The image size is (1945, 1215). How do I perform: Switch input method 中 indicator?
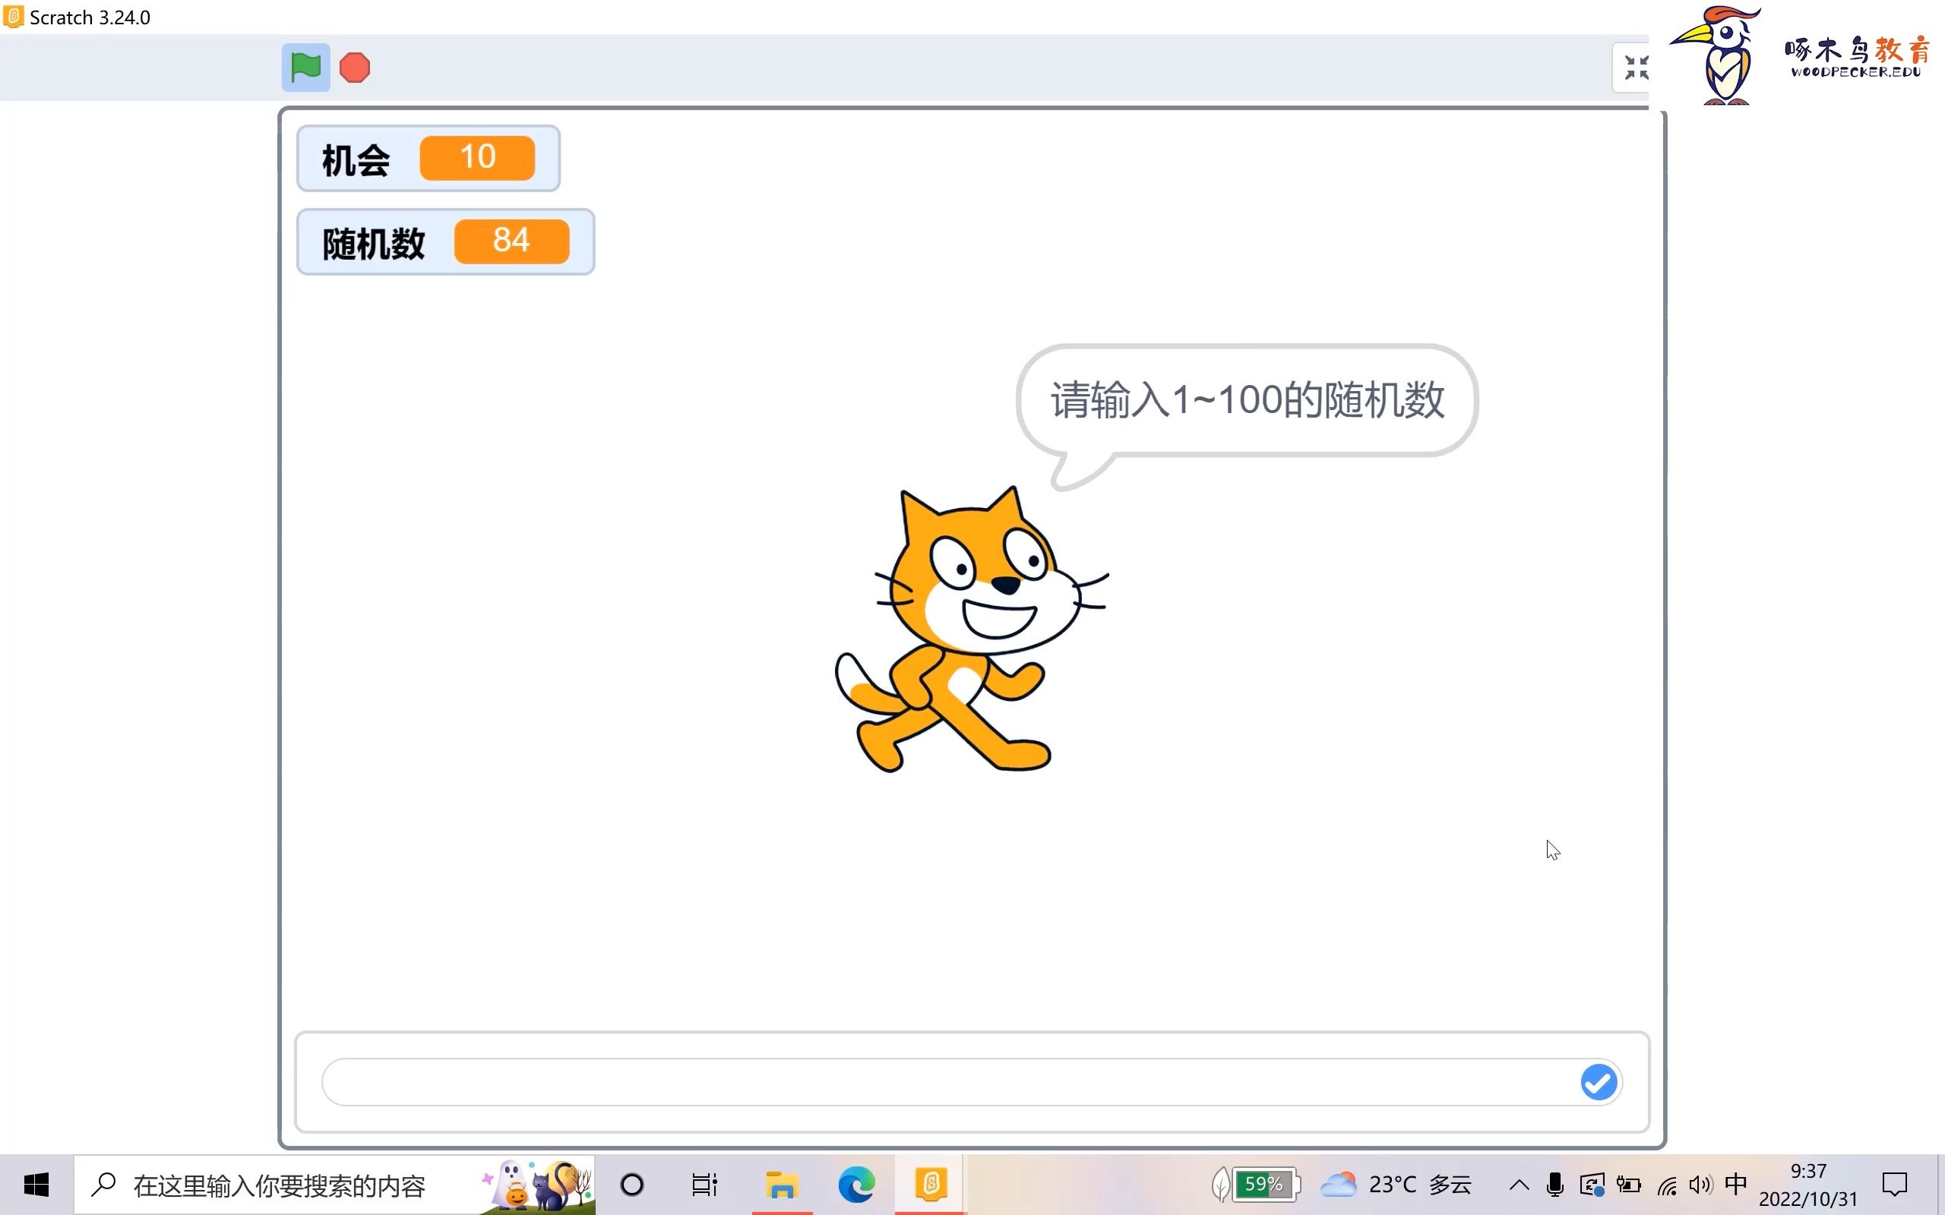point(1736,1184)
